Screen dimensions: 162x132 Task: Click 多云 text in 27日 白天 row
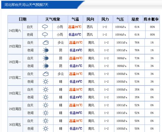(x=61, y=74)
